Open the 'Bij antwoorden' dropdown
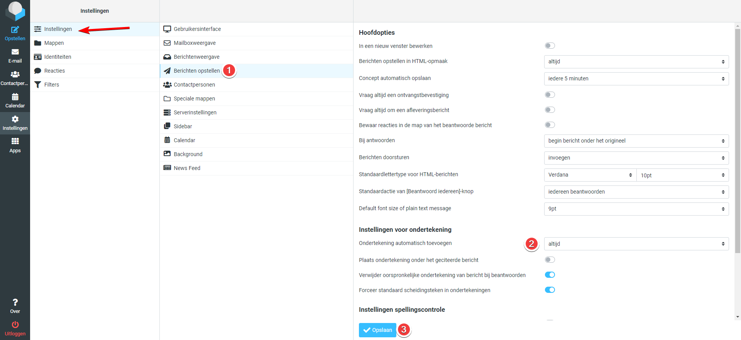 click(x=636, y=141)
